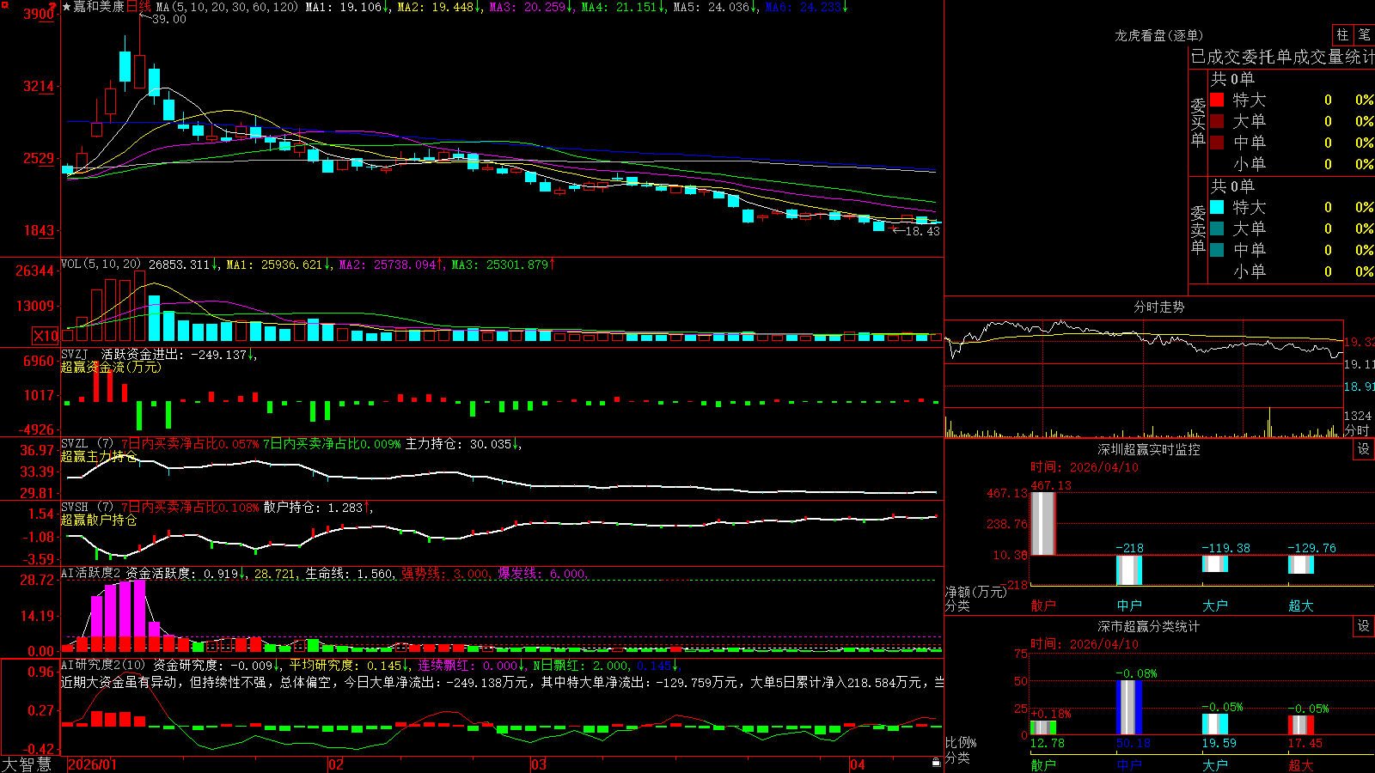Screen dimensions: 1375x773
Task: Click the MA(5,10,20,30,60,120) indicator label
Action: pos(227,7)
